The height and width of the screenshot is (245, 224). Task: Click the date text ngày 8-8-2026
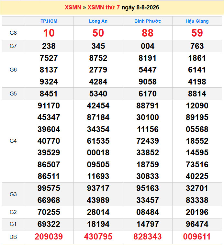(140, 7)
